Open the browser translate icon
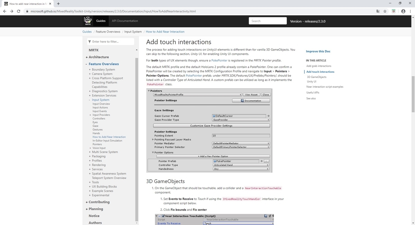The height and width of the screenshot is (225, 415). [x=378, y=11]
